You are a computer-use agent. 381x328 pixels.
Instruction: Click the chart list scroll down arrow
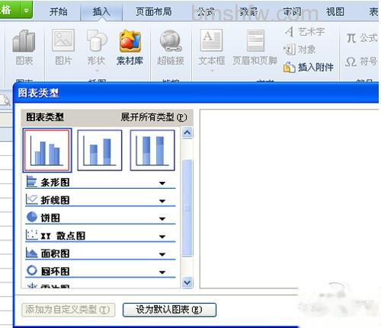(187, 282)
